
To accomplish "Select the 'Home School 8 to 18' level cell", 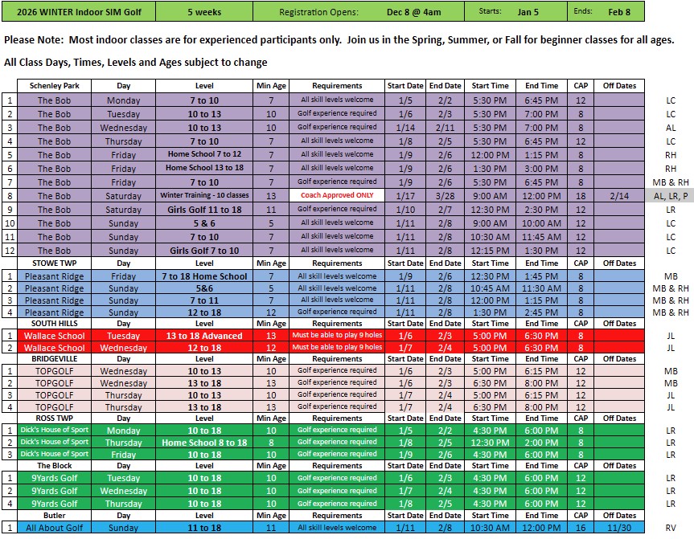I will pyautogui.click(x=204, y=443).
